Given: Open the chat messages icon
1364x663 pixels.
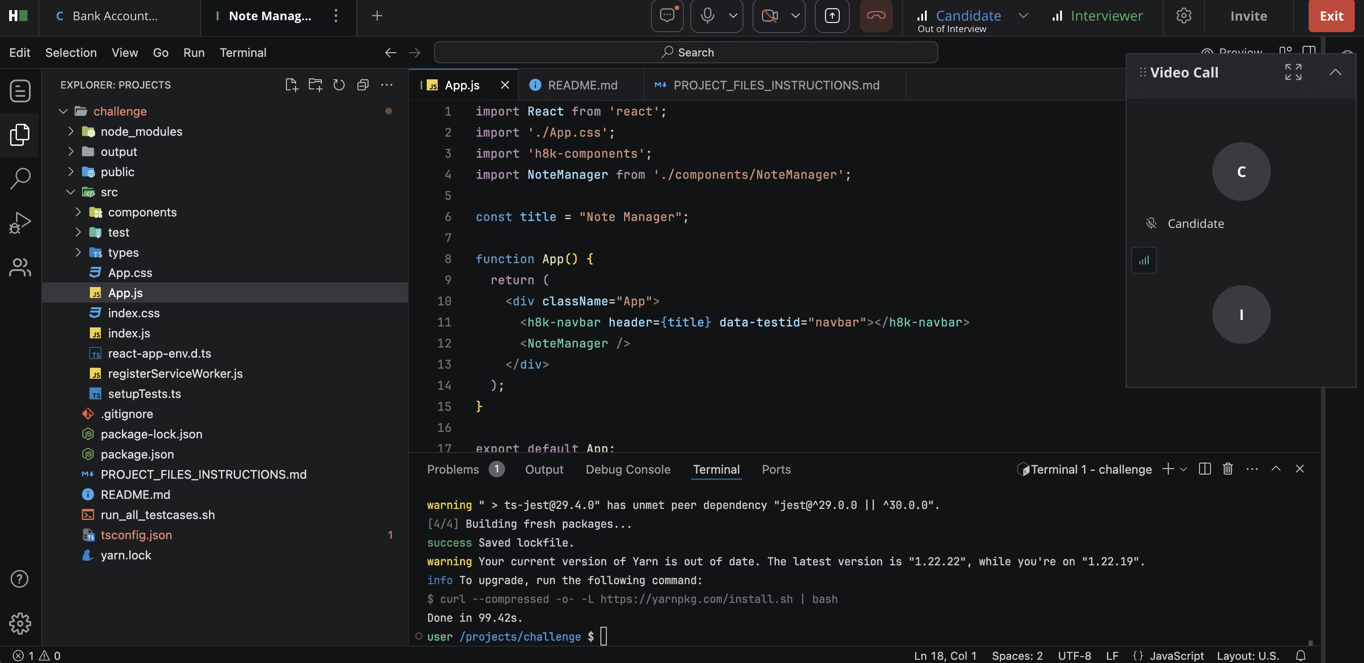Looking at the screenshot, I should pos(667,16).
